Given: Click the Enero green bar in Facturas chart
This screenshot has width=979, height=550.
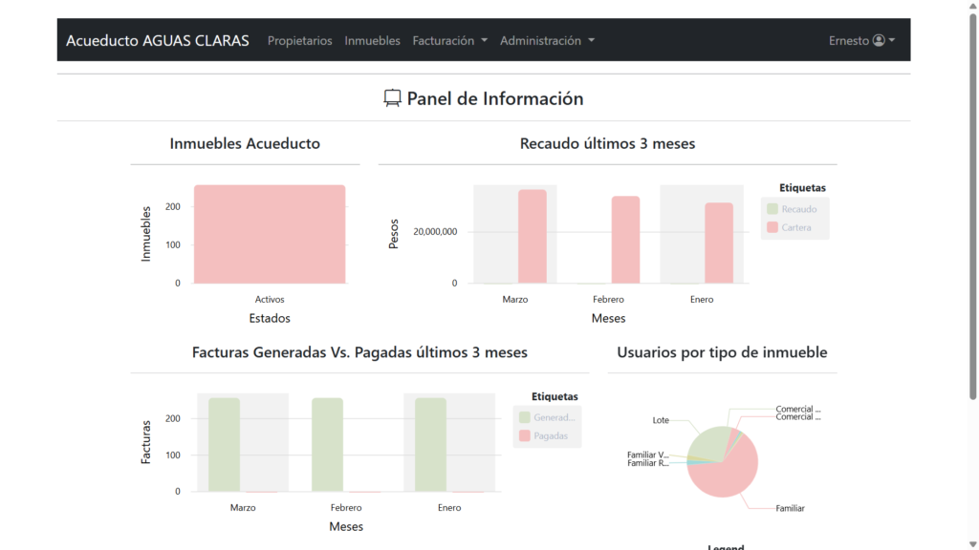Looking at the screenshot, I should 431,444.
